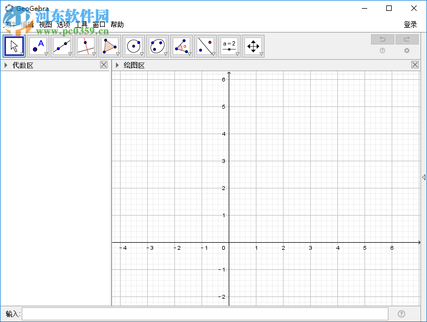The image size is (427, 322).
Task: Open Perpendicular Line tool dropdown triangle
Action: [94, 54]
